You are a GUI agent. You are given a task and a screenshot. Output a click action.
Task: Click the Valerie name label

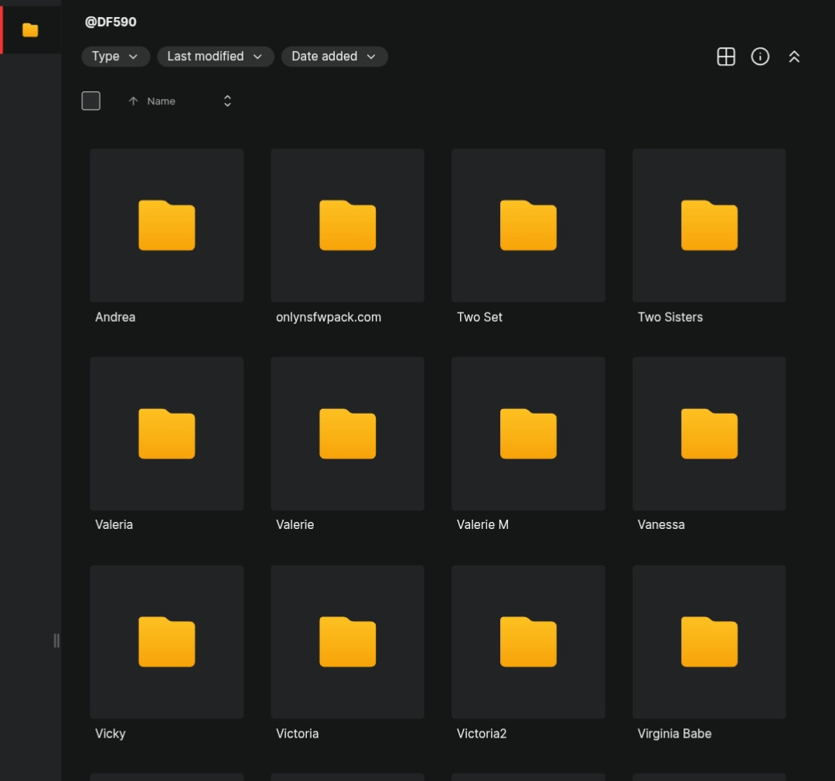tap(295, 525)
